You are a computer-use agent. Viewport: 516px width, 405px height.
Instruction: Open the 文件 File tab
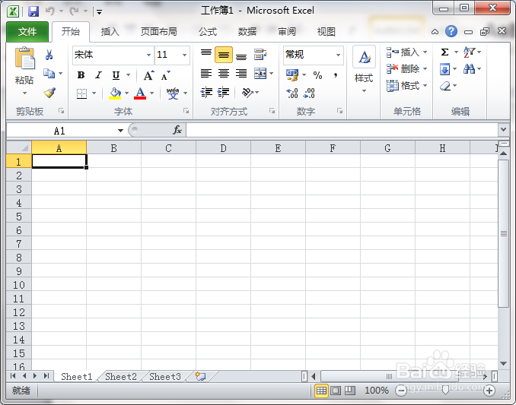27,31
